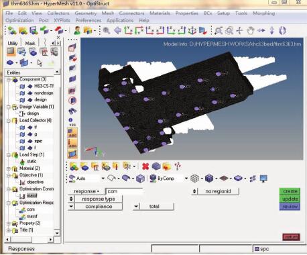Open the Optimization menu
Screen dimensions: 307x255
[19, 20]
